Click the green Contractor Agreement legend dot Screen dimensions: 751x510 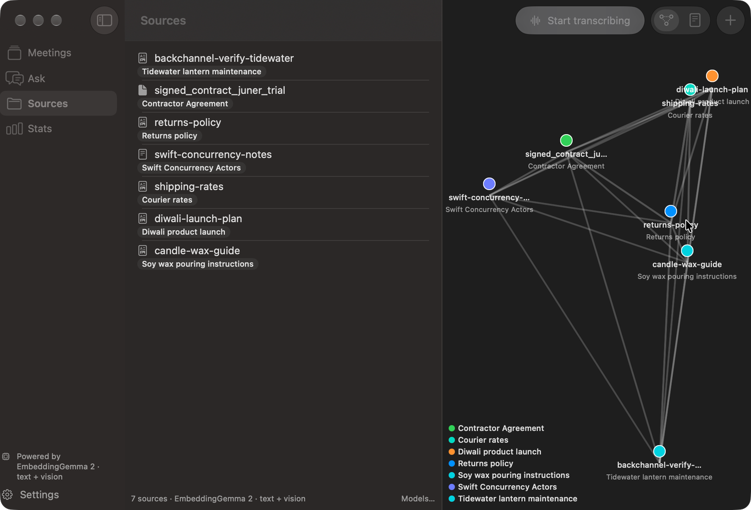coord(452,428)
